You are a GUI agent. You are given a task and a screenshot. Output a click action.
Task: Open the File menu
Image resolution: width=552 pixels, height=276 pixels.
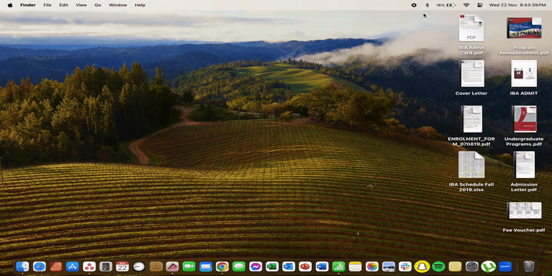(47, 5)
